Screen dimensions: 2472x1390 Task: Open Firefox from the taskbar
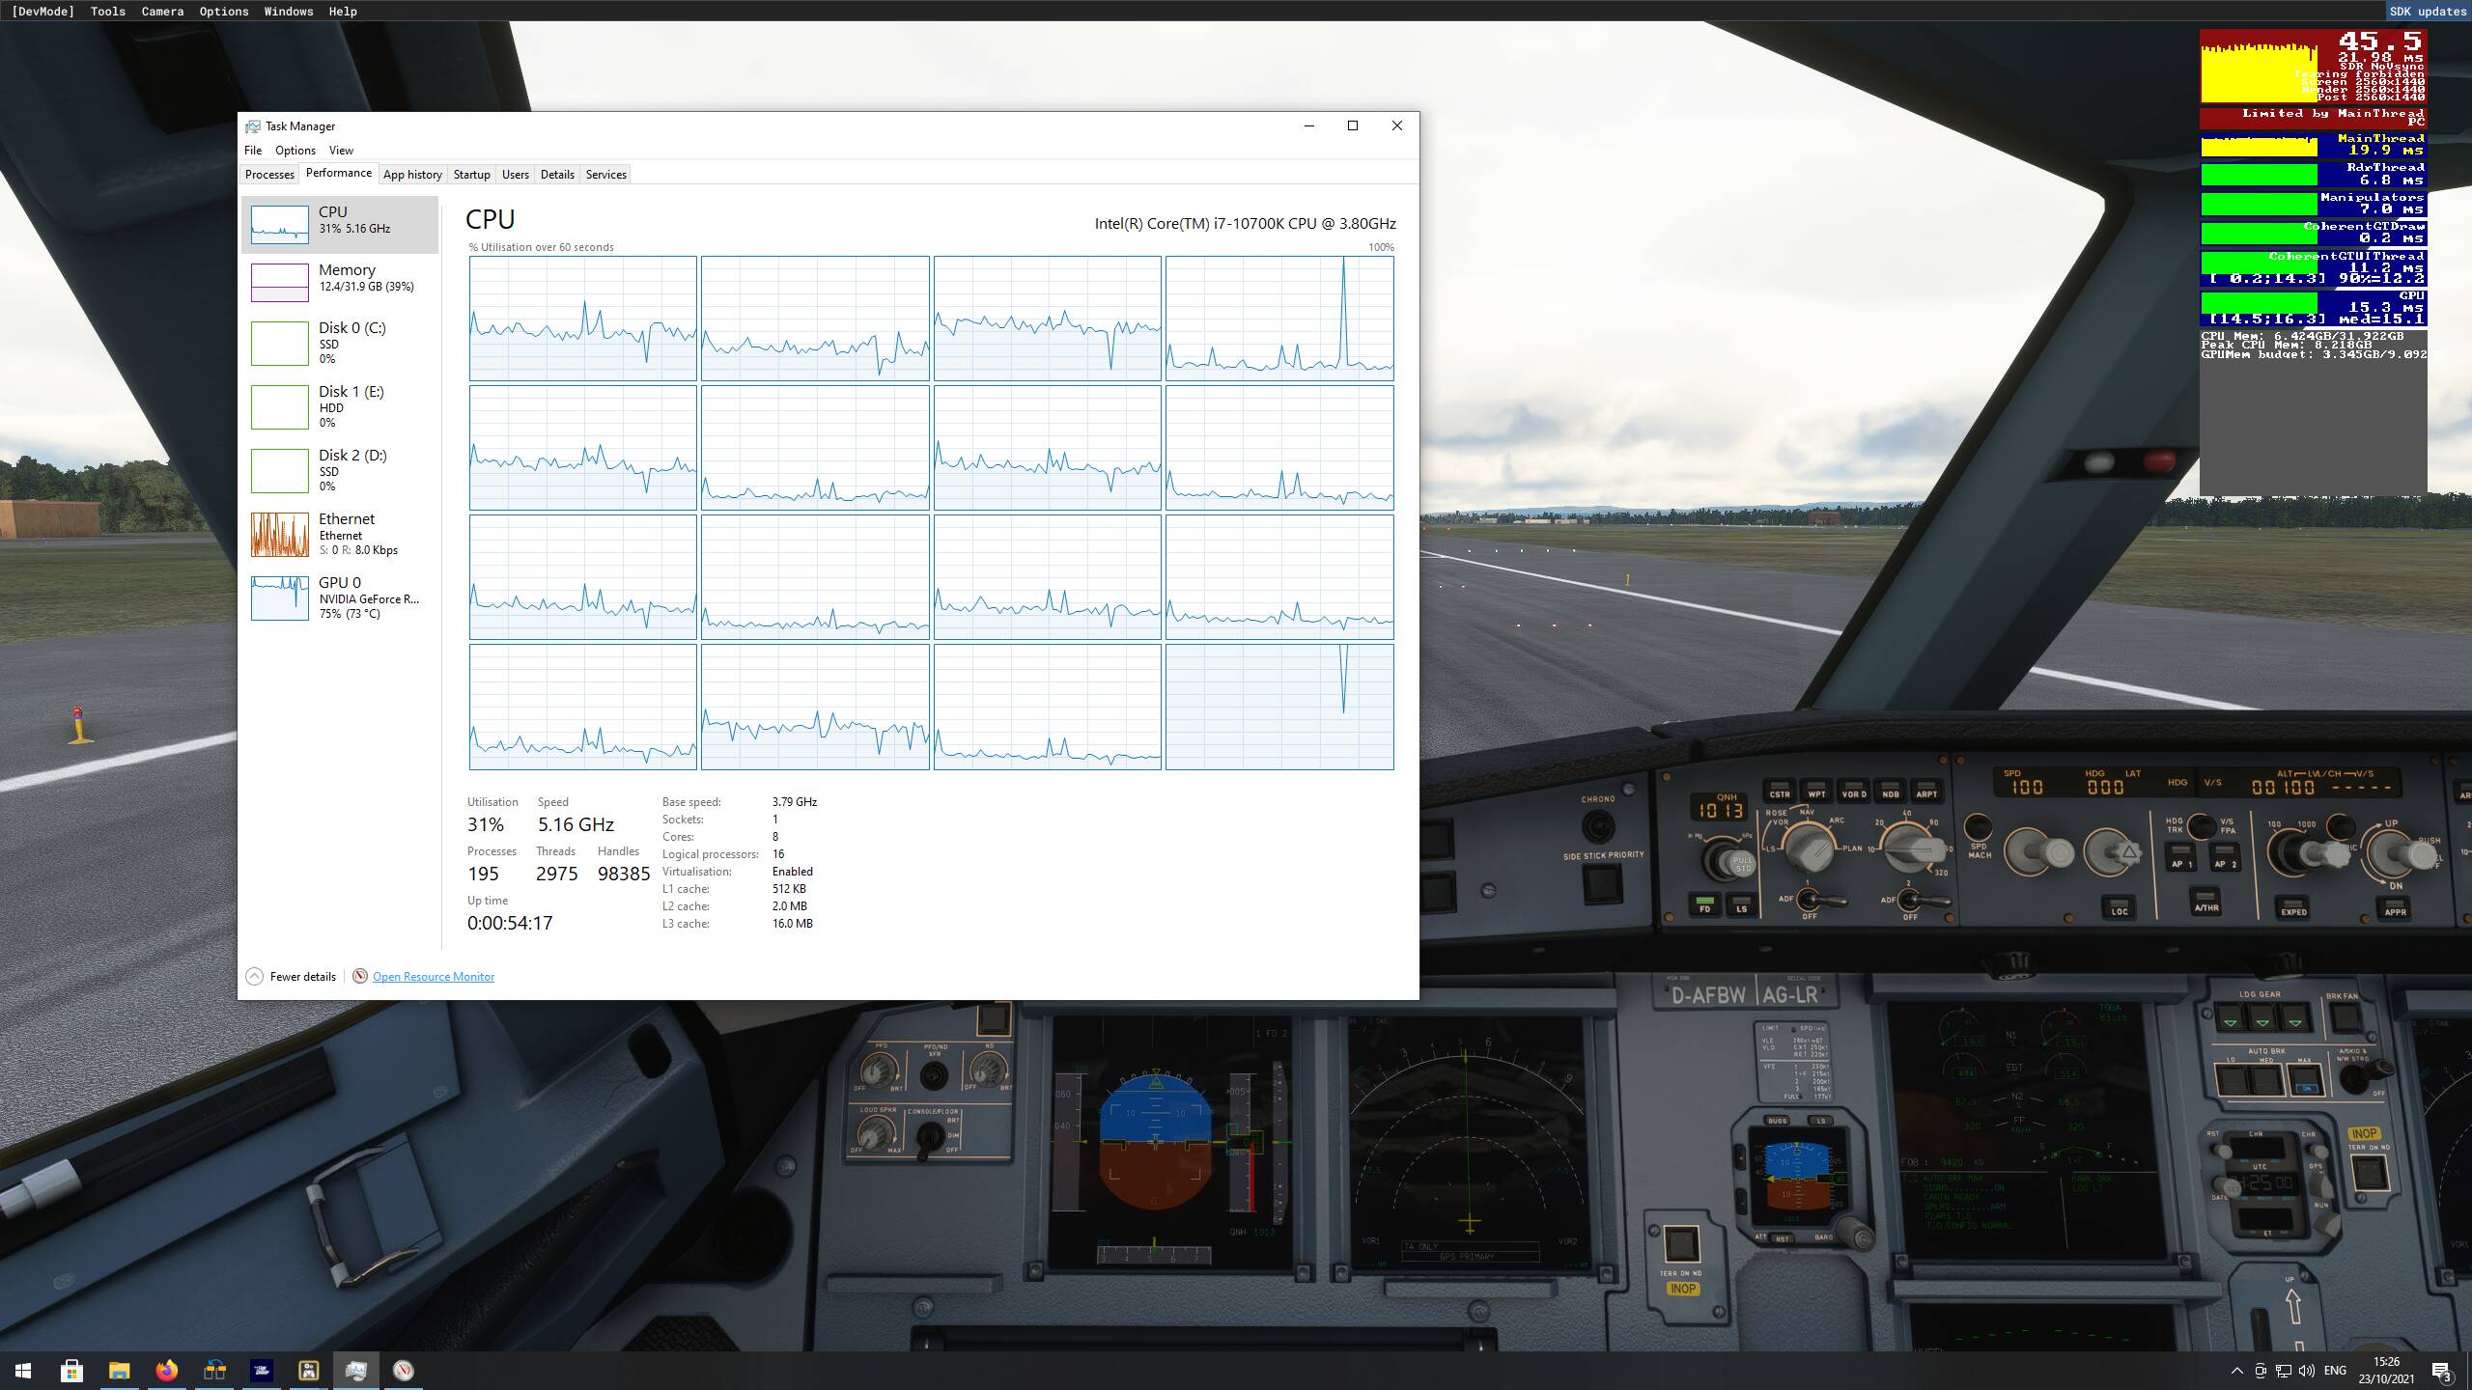tap(167, 1370)
